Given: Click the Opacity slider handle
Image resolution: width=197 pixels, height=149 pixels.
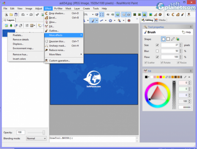Looking at the screenshot, I should pyautogui.click(x=44, y=132).
